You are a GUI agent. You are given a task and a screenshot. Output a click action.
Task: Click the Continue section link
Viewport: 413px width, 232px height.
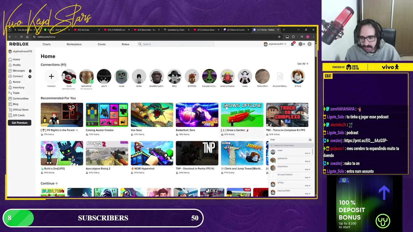pyautogui.click(x=49, y=183)
